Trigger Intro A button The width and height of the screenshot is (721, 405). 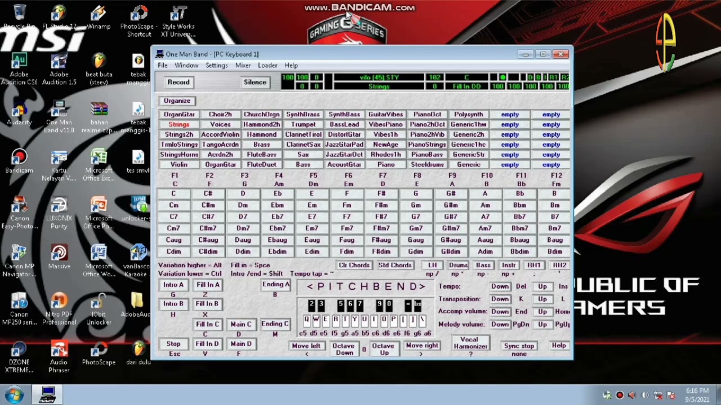click(x=173, y=285)
